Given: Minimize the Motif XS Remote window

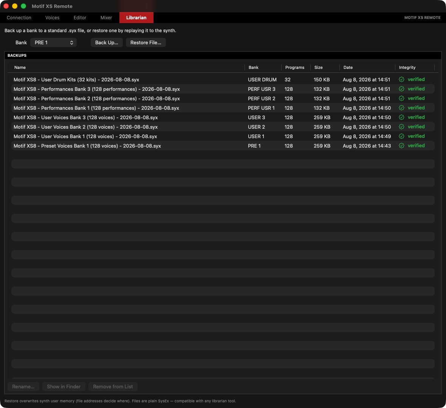Looking at the screenshot, I should 15,6.
